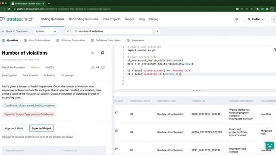The height and width of the screenshot is (155, 276).
Task: Click the Foods not protected from contamination cell
Action: [x=238, y=132]
